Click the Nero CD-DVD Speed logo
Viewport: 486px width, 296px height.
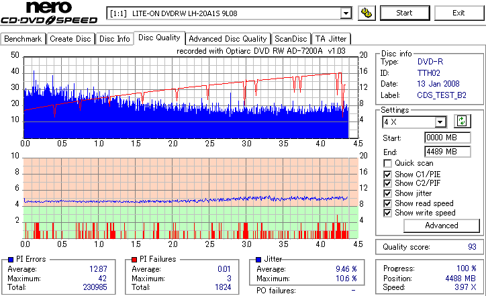(x=49, y=13)
